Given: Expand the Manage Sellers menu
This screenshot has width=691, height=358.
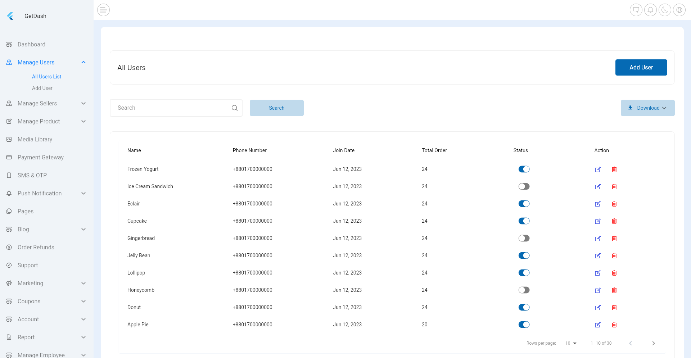Looking at the screenshot, I should tap(37, 103).
